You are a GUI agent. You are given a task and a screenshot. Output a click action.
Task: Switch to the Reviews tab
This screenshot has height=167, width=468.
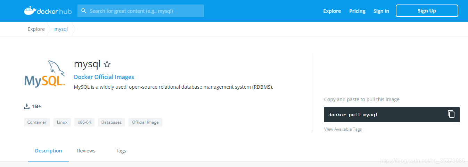point(86,151)
